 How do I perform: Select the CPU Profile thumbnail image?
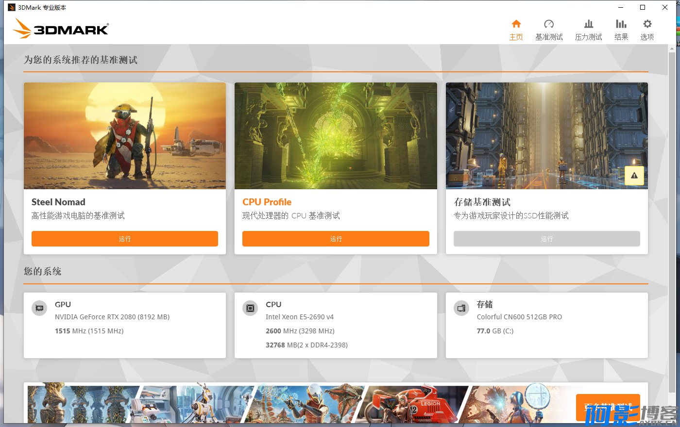point(336,136)
